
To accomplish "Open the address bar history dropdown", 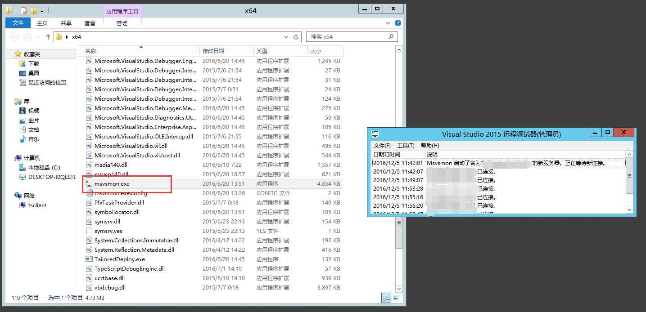I will (286, 37).
